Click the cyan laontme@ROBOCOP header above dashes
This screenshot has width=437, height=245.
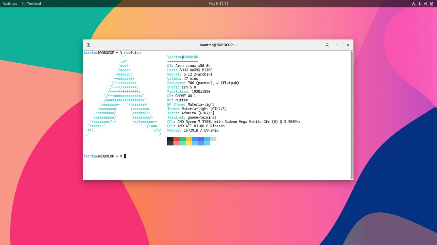(x=183, y=57)
